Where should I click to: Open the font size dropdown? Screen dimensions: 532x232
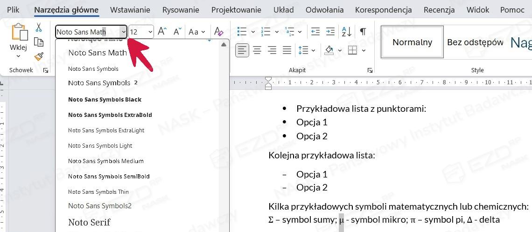pos(150,32)
